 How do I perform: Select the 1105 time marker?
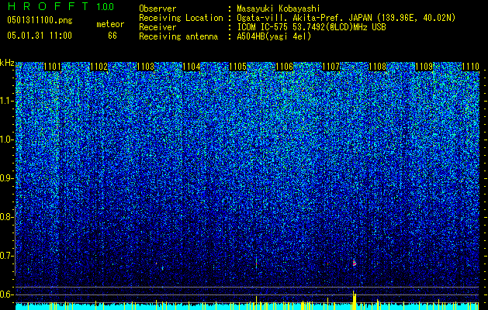237,67
